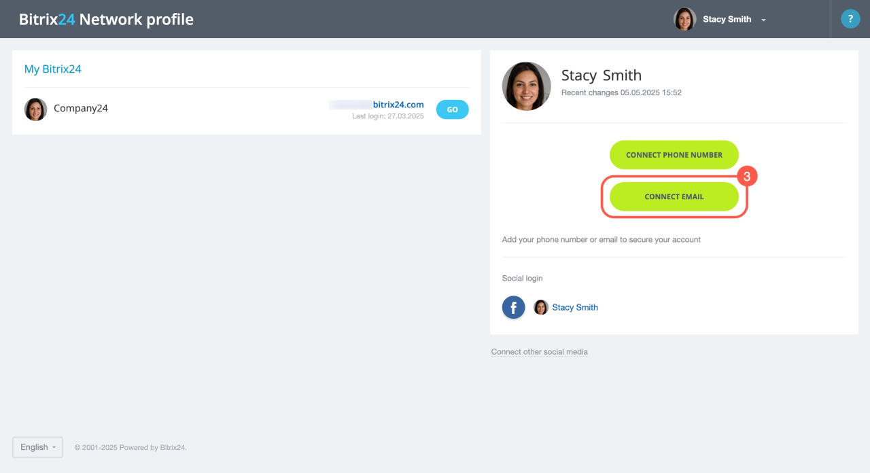Click the Connect Email button
The width and height of the screenshot is (870, 473).
tap(674, 196)
